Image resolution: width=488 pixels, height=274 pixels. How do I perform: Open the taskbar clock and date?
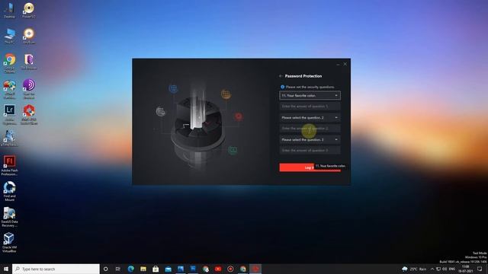tap(466, 269)
